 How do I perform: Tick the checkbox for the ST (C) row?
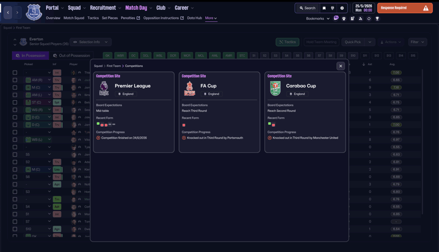[15, 102]
